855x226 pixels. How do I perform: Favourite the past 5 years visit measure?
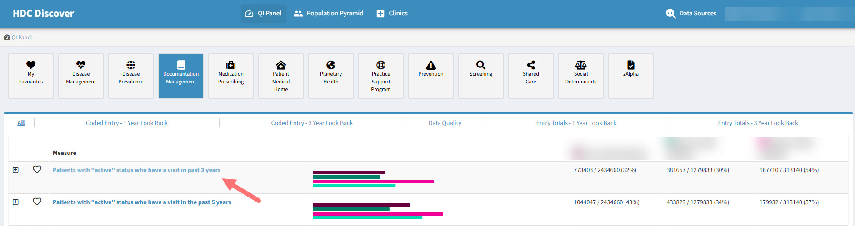click(37, 202)
